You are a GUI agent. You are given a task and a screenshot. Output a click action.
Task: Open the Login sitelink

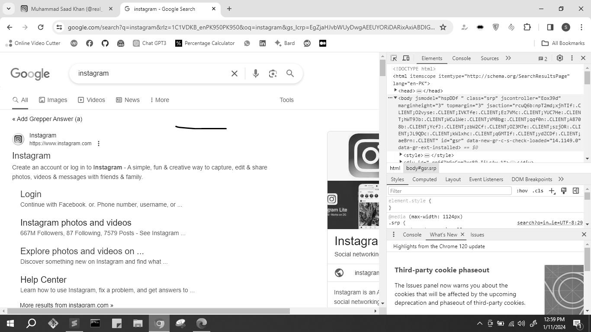coord(31,194)
